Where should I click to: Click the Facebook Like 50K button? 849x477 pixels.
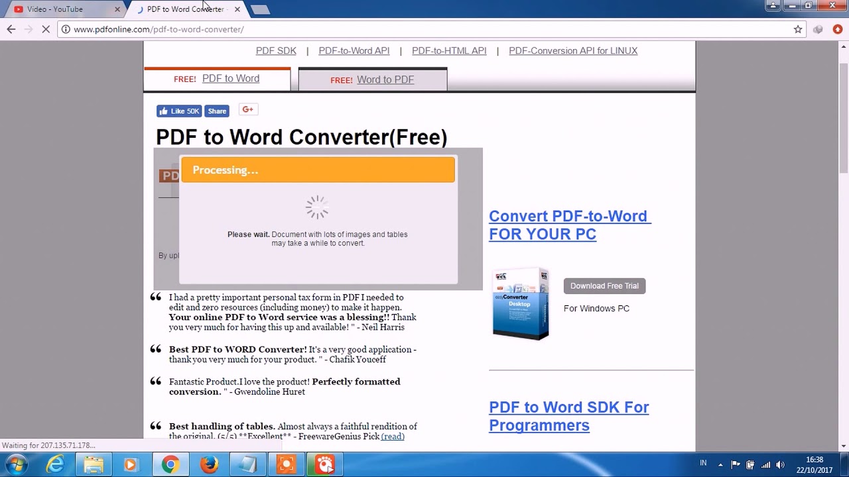(178, 111)
